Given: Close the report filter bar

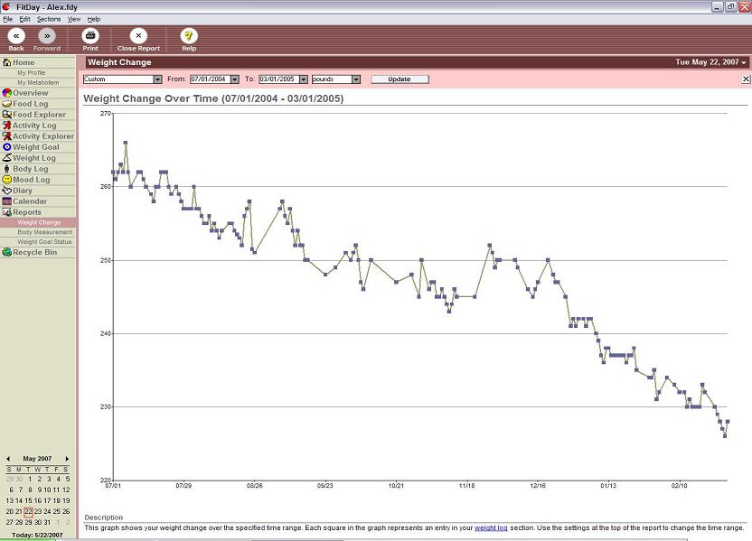Looking at the screenshot, I should click(x=746, y=79).
